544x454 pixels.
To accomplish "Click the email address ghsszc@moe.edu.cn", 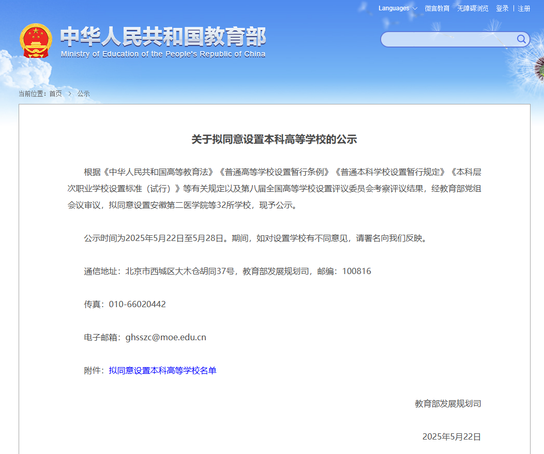I will point(166,338).
